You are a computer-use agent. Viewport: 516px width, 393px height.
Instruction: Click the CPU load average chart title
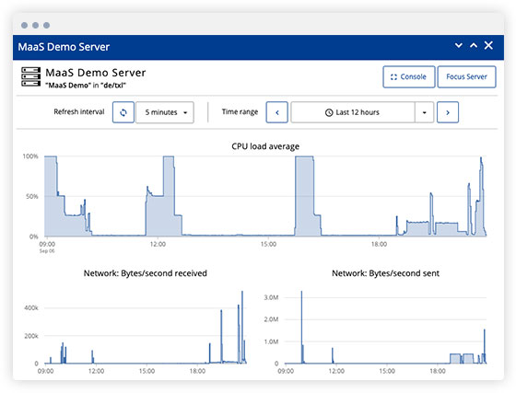click(265, 146)
